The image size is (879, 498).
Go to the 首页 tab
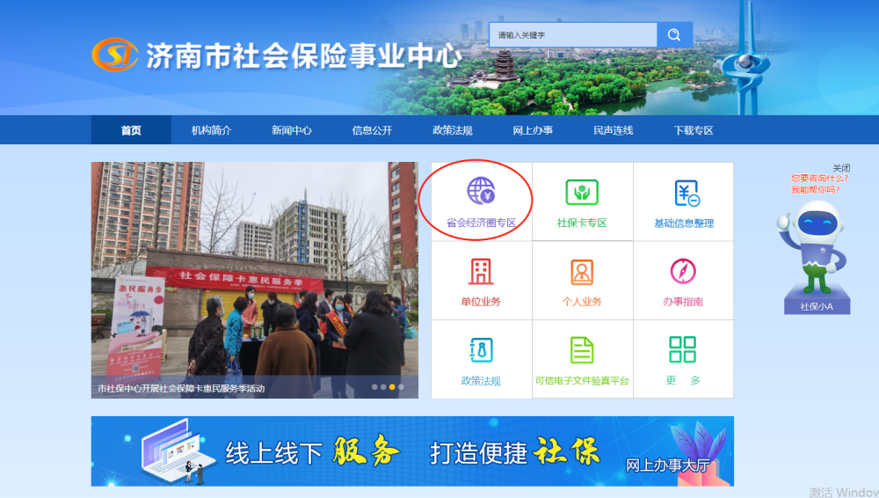pos(131,130)
